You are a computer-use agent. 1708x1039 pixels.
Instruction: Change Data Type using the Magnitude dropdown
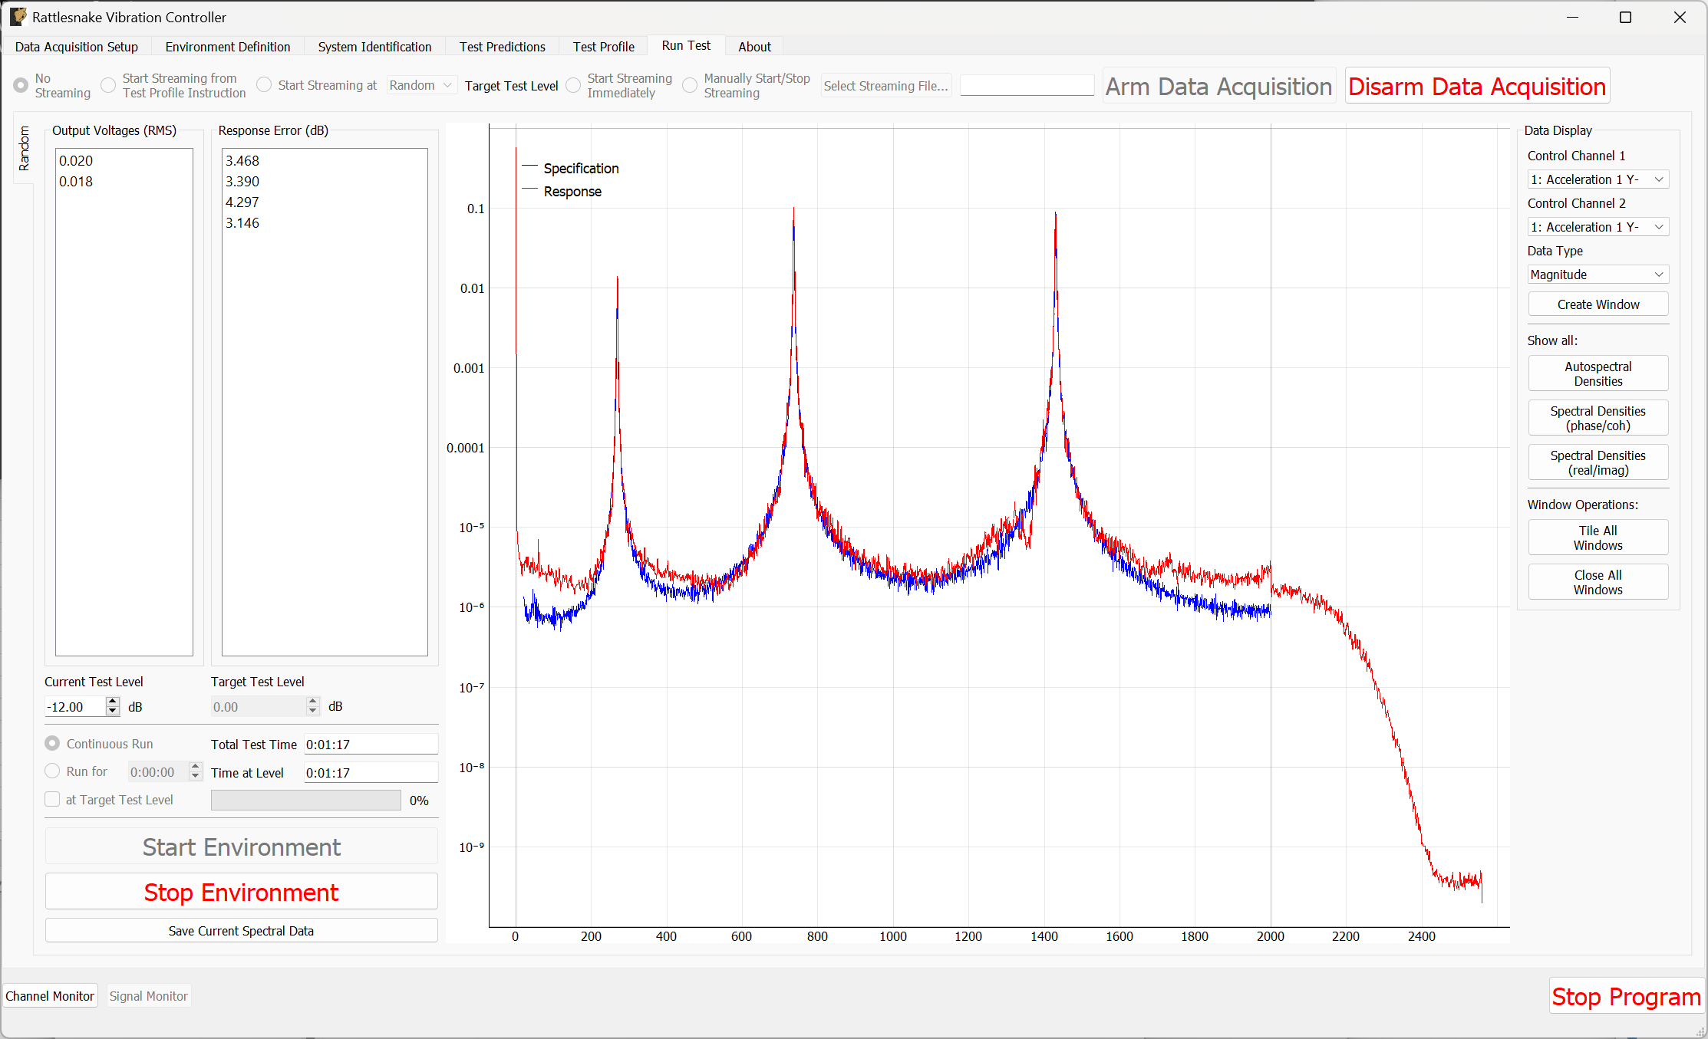pos(1598,274)
